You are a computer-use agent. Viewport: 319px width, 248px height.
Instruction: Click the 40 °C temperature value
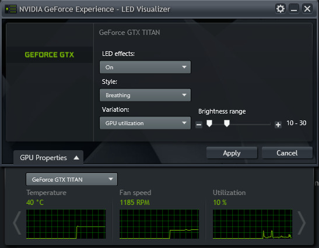coord(35,202)
